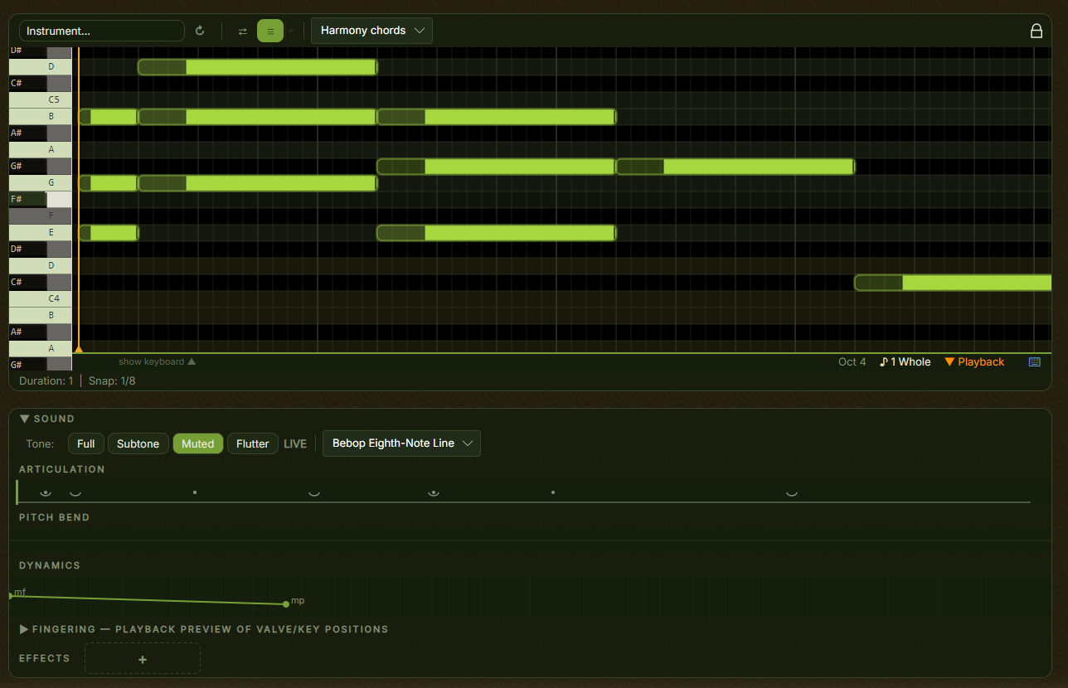Open the Harmony chords dropdown
Image resolution: width=1068 pixels, height=688 pixels.
[371, 31]
